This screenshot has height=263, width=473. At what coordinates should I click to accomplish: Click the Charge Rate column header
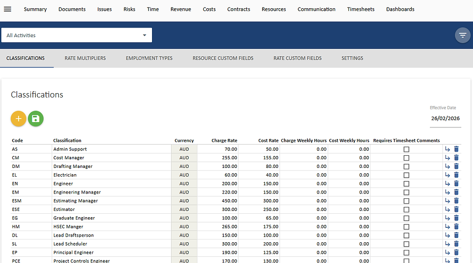tap(224, 140)
